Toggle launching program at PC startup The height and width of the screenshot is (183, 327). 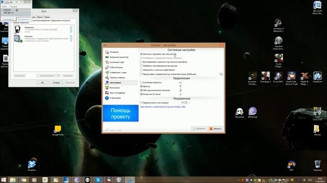coord(142,54)
